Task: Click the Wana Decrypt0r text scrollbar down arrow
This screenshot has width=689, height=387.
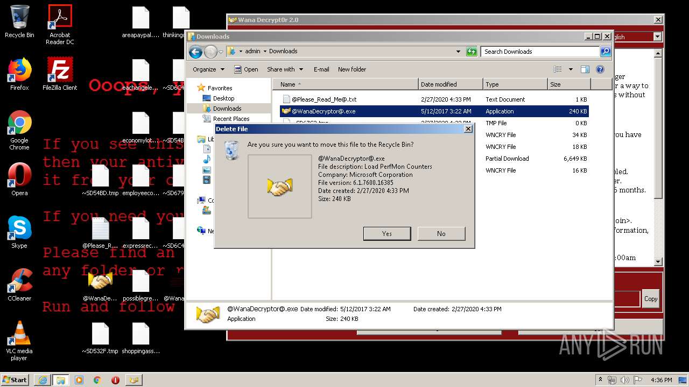Action: (x=658, y=262)
